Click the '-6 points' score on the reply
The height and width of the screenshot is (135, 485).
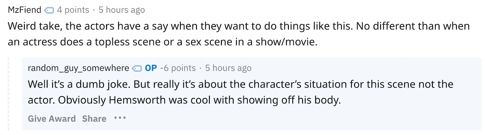point(178,68)
